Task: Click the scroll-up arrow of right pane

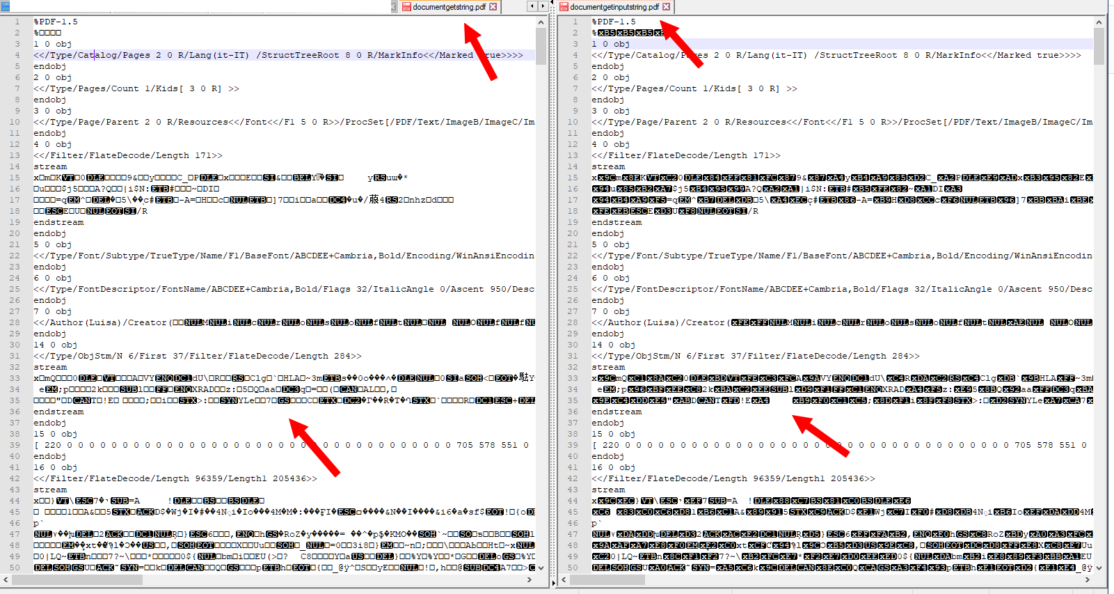Action: pyautogui.click(x=1099, y=22)
